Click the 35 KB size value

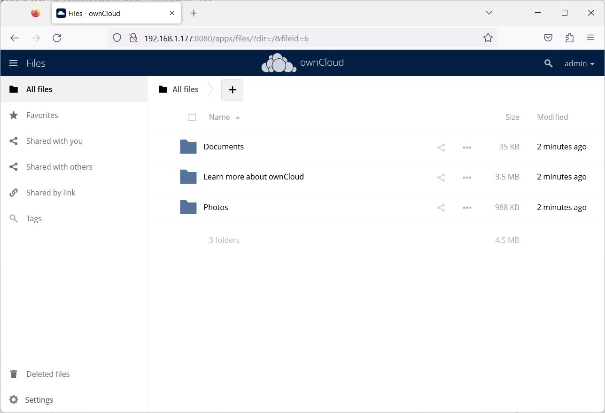point(509,147)
